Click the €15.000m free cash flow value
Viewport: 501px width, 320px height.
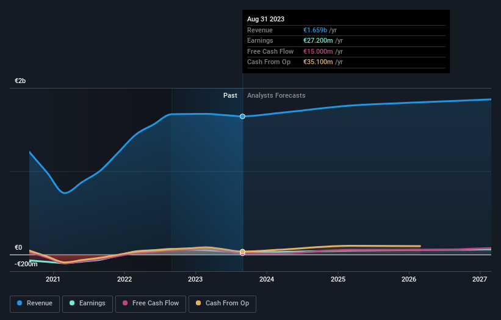(318, 51)
